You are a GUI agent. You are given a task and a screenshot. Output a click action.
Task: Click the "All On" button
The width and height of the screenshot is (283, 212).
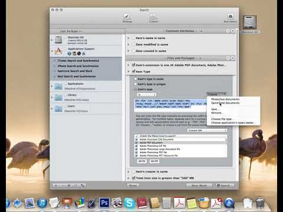[142, 161]
